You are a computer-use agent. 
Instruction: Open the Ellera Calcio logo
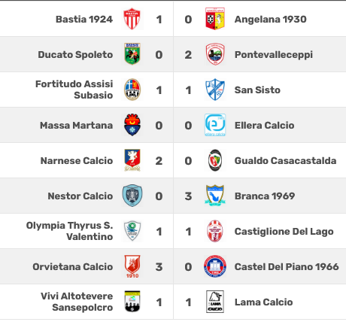[x=215, y=125]
